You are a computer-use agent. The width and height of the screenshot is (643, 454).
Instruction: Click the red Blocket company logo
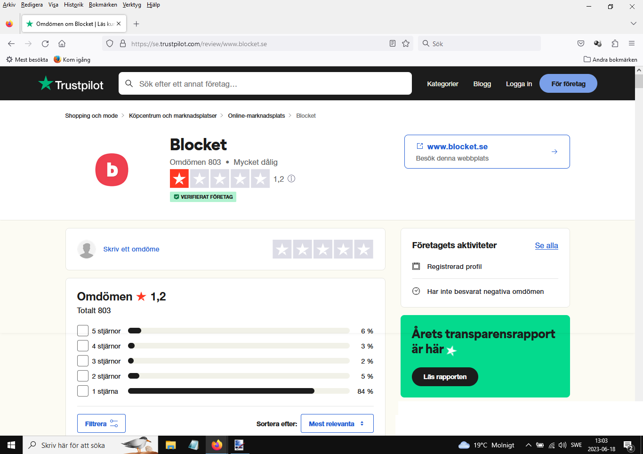(x=112, y=170)
